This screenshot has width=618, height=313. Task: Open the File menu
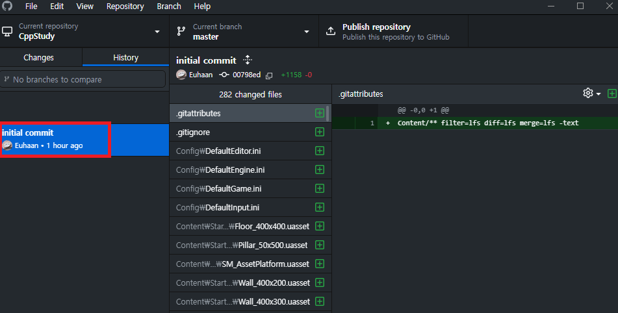tap(31, 6)
